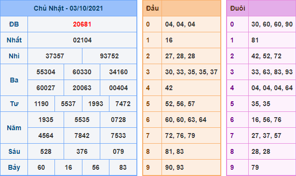
Task: Click the red special prize number 20681
Action: point(82,24)
